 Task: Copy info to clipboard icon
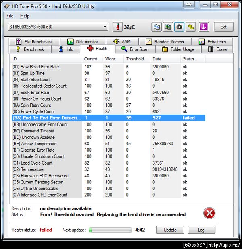click(156, 27)
